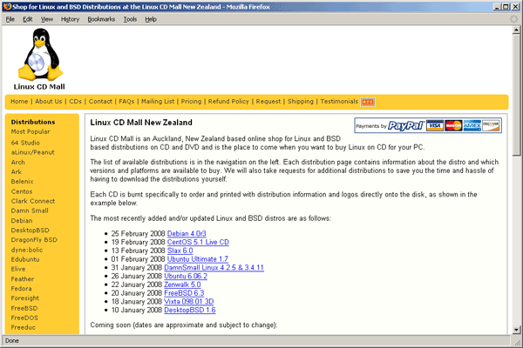Viewport: 523px width, 348px height.
Task: Open the FreeBSD 6.3 link
Action: tap(184, 293)
